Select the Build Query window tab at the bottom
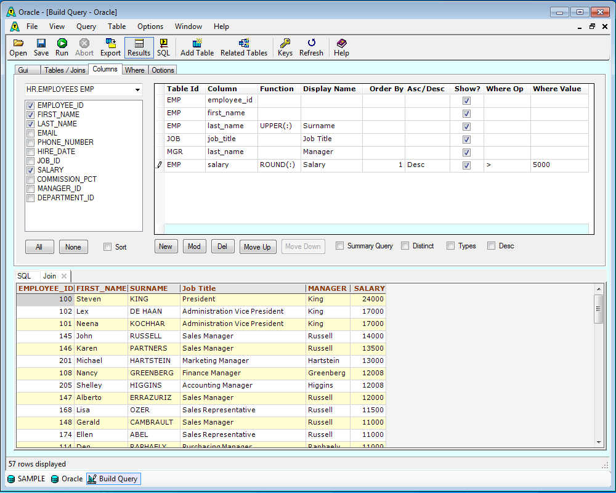 (x=113, y=479)
